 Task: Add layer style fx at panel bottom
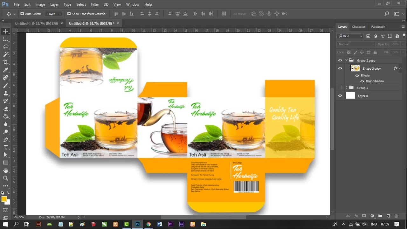click(x=356, y=216)
